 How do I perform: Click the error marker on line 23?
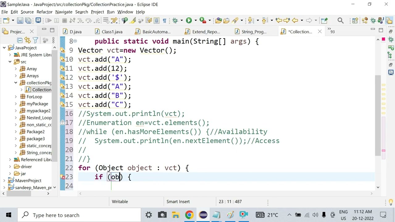[63, 177]
